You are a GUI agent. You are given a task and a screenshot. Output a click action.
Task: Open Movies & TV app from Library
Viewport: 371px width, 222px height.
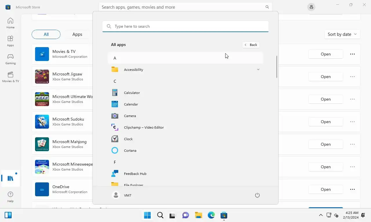[325, 54]
